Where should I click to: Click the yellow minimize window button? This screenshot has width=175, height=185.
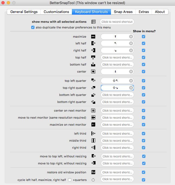(8, 3)
